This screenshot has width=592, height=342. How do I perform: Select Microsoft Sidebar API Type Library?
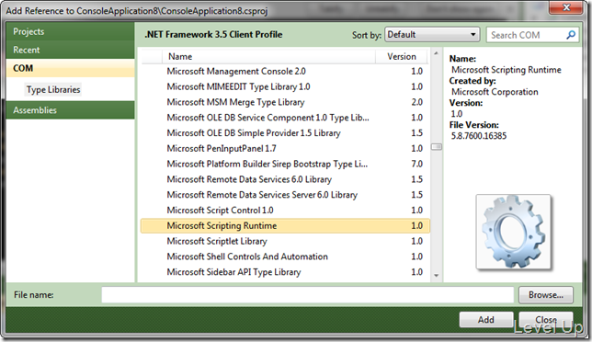coord(285,272)
